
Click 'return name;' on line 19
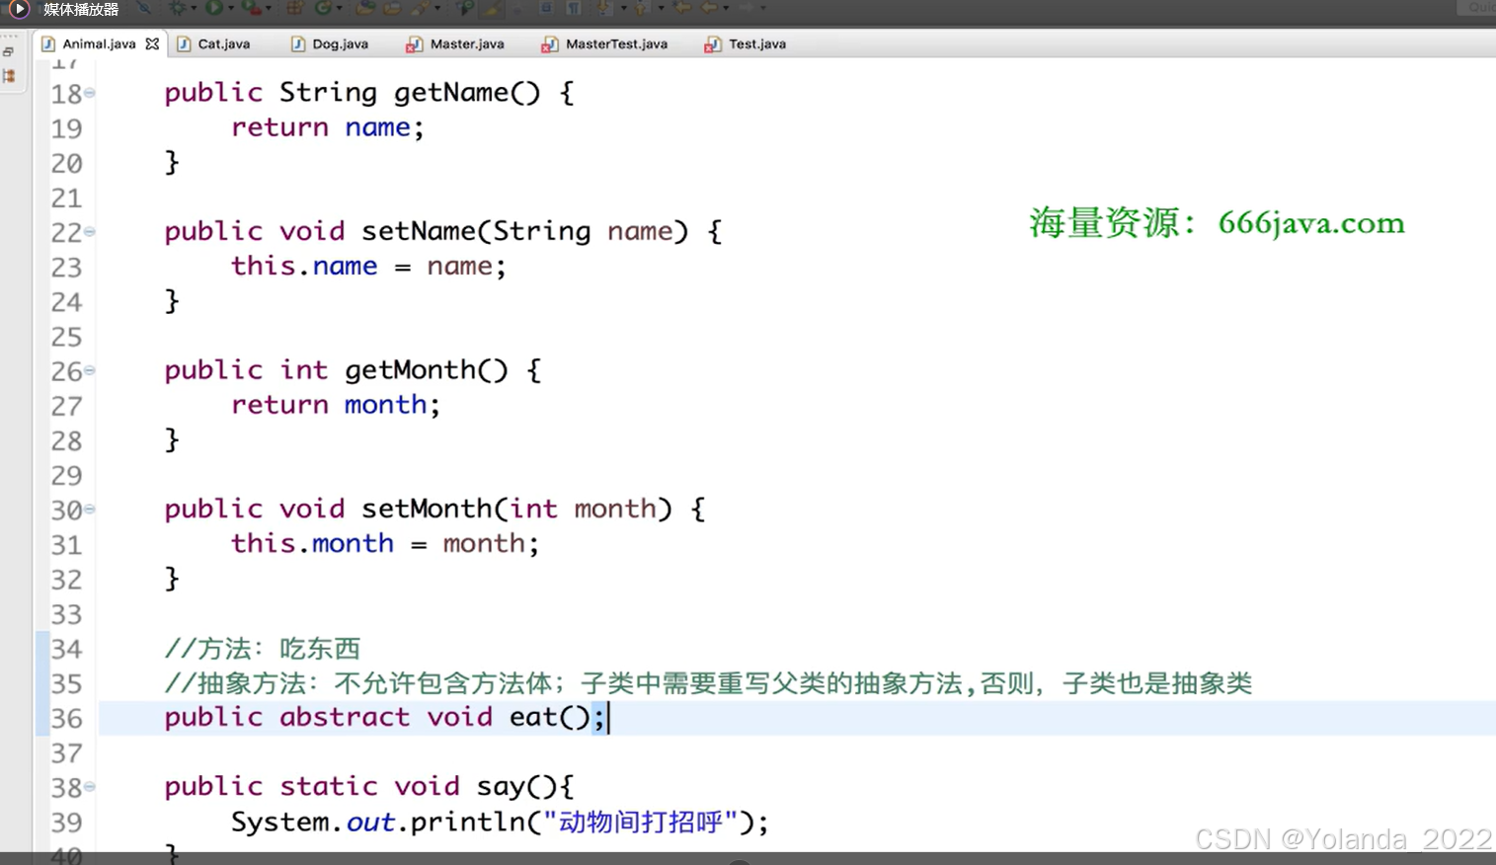tap(328, 127)
